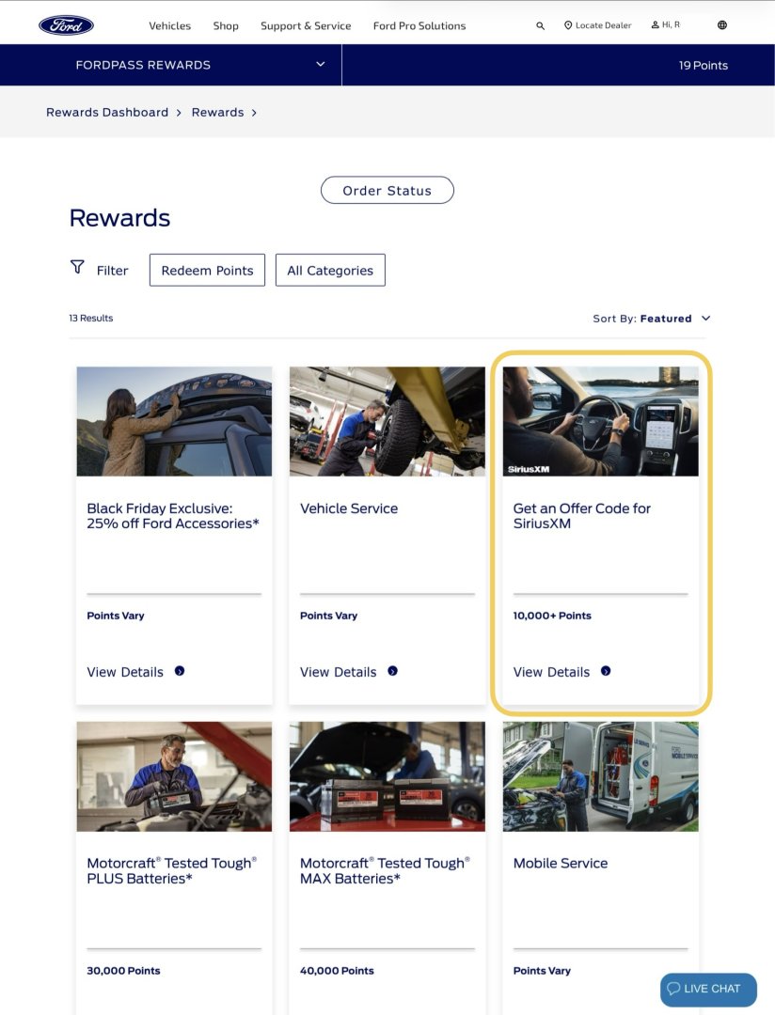Click the Locate Dealer pin icon

(568, 25)
